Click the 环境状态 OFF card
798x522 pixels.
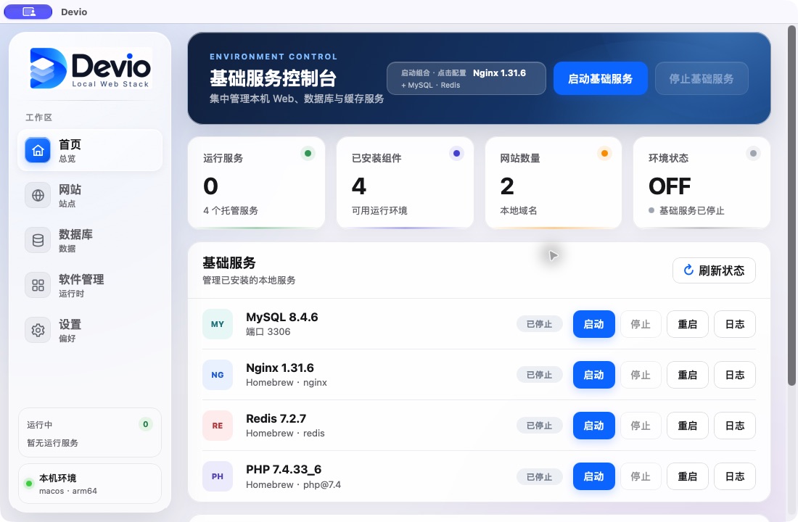coord(702,183)
